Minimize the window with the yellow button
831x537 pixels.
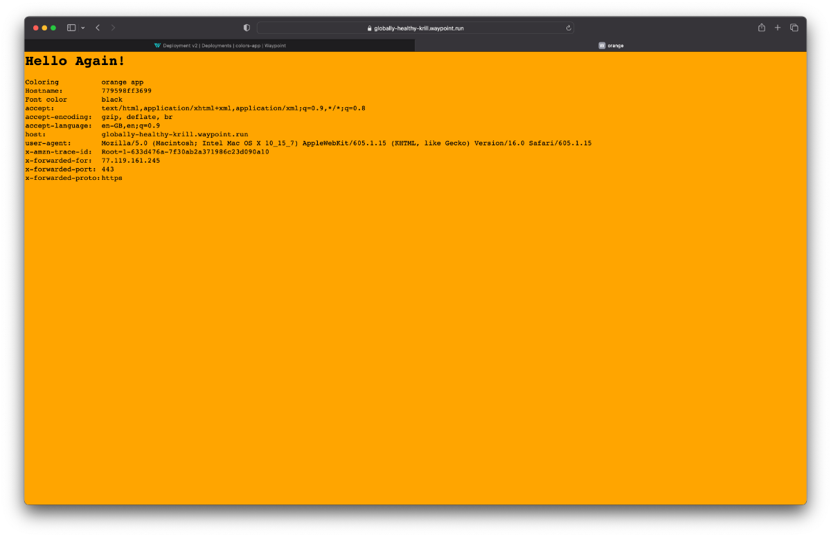pyautogui.click(x=44, y=28)
